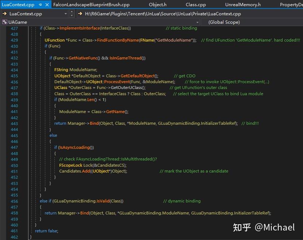The image size is (303, 240).
Task: Click the FindFunctionByName call on line 429
Action: (x=118, y=40)
